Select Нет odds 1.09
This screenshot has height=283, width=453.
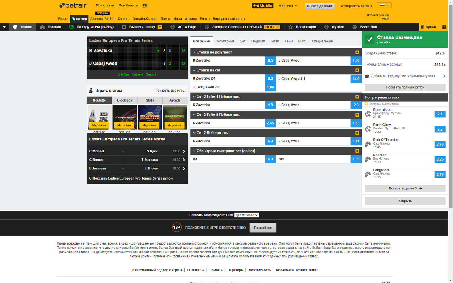pyautogui.click(x=356, y=159)
